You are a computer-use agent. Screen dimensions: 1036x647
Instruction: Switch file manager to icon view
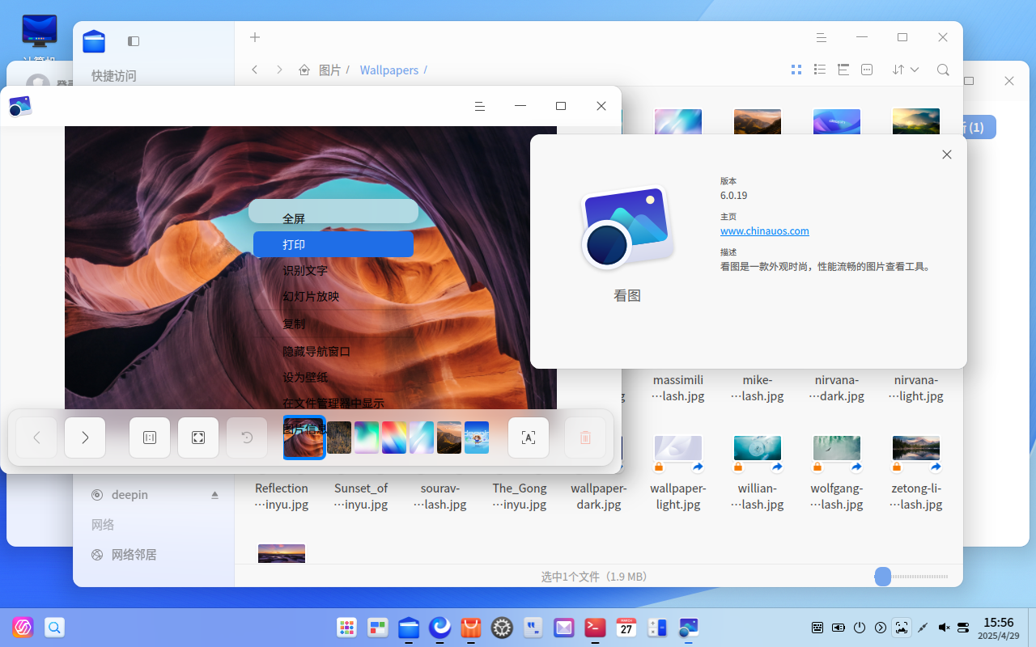click(796, 70)
